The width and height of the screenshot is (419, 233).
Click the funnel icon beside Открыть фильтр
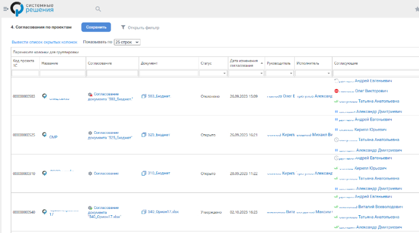123,27
